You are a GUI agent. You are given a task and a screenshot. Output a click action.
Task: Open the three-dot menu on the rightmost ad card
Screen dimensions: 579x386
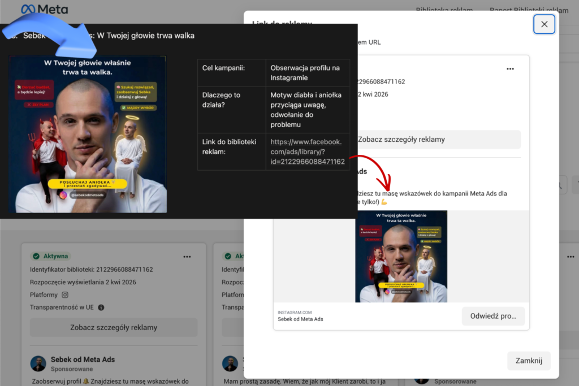[x=571, y=257]
